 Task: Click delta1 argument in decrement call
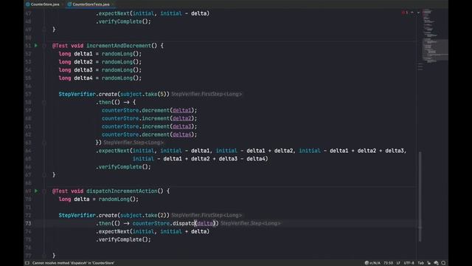point(182,110)
